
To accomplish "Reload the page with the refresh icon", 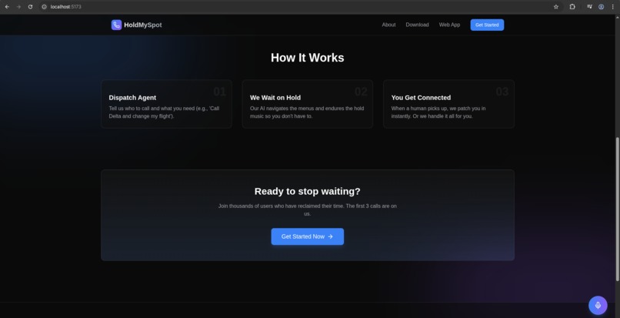I will click(x=30, y=7).
